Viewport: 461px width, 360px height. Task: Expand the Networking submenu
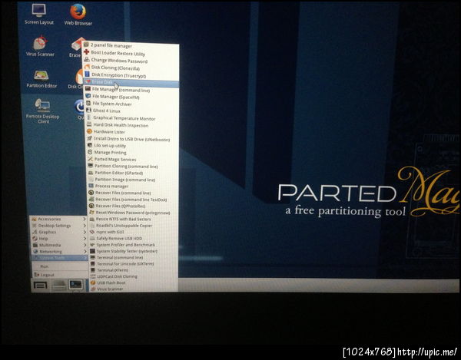click(x=59, y=251)
